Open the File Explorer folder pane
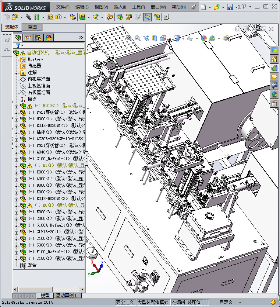The width and height of the screenshot is (280, 307). tap(274, 76)
